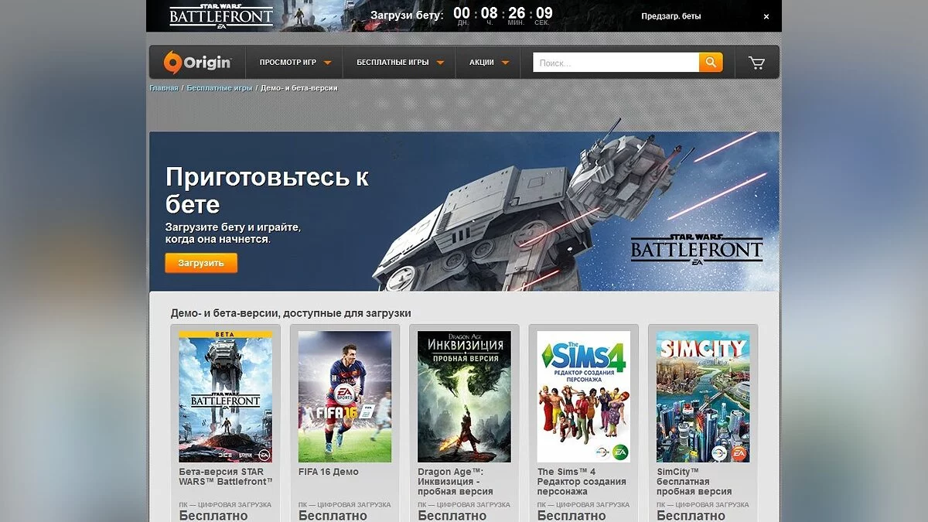Image resolution: width=928 pixels, height=522 pixels.
Task: Click the orange search magnifier button
Action: click(x=711, y=63)
